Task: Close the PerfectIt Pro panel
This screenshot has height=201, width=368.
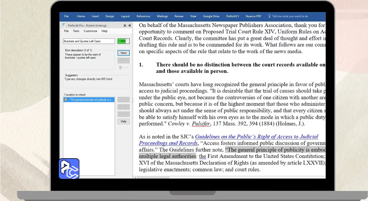Action: (125, 25)
